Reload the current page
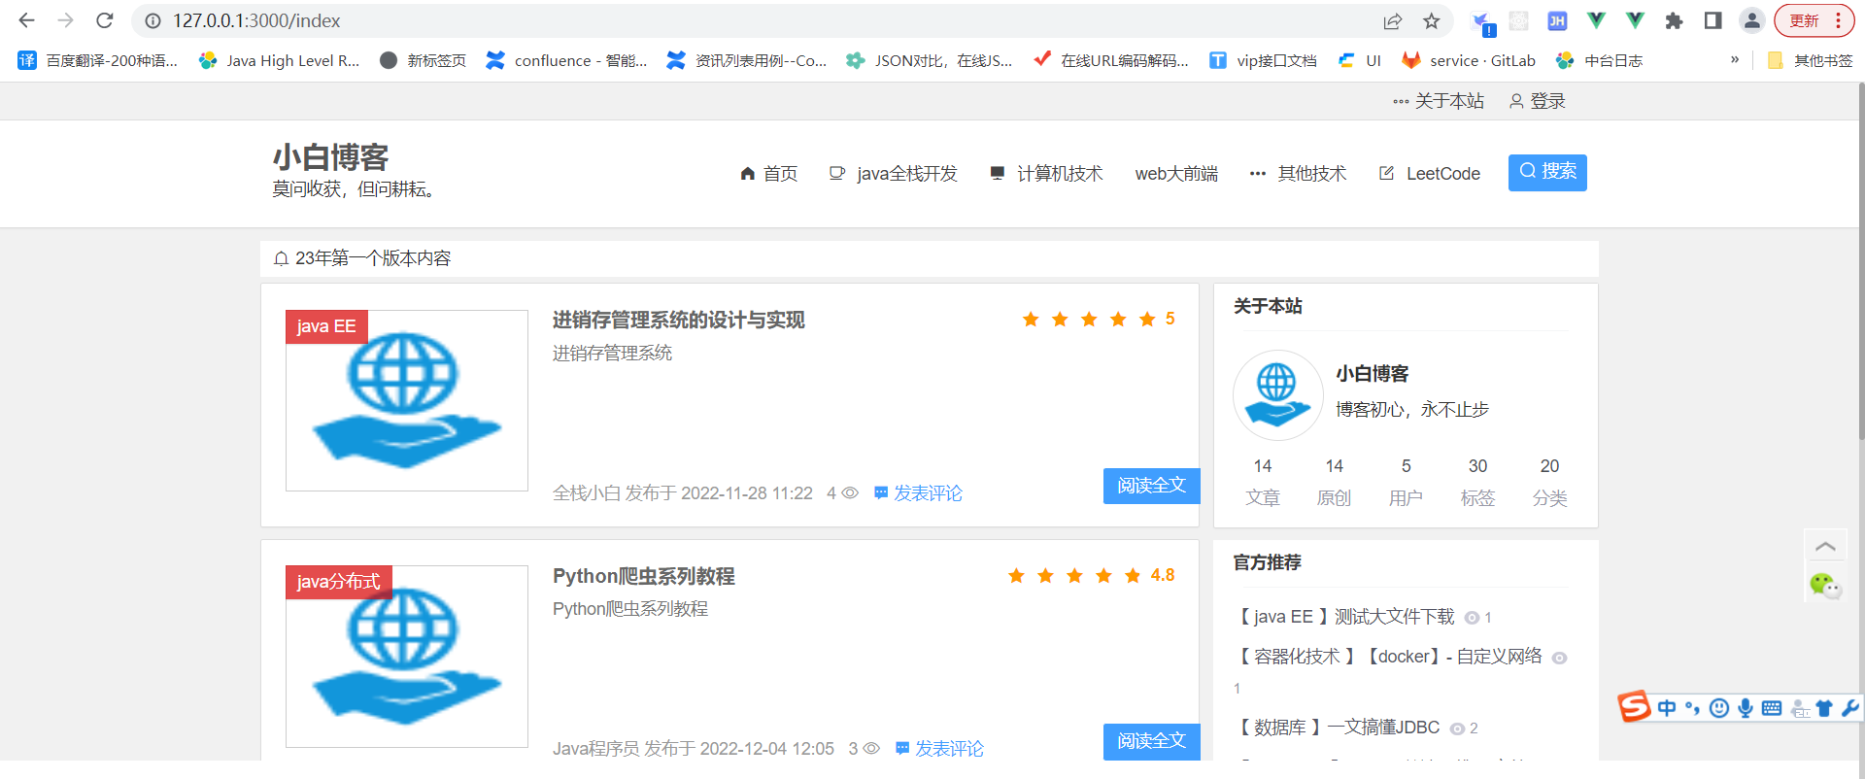Screen dimensions: 1865x779 [105, 20]
